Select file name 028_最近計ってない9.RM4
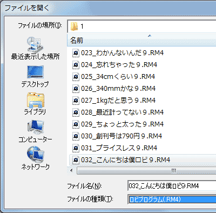 click(122, 112)
